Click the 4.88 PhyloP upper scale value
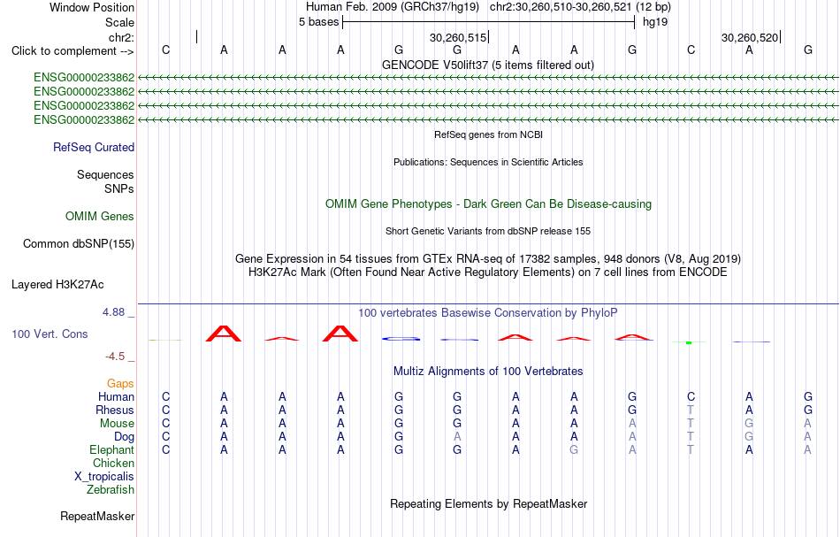Image resolution: width=840 pixels, height=537 pixels. click(x=113, y=312)
